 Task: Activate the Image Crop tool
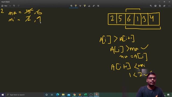(98, 6)
